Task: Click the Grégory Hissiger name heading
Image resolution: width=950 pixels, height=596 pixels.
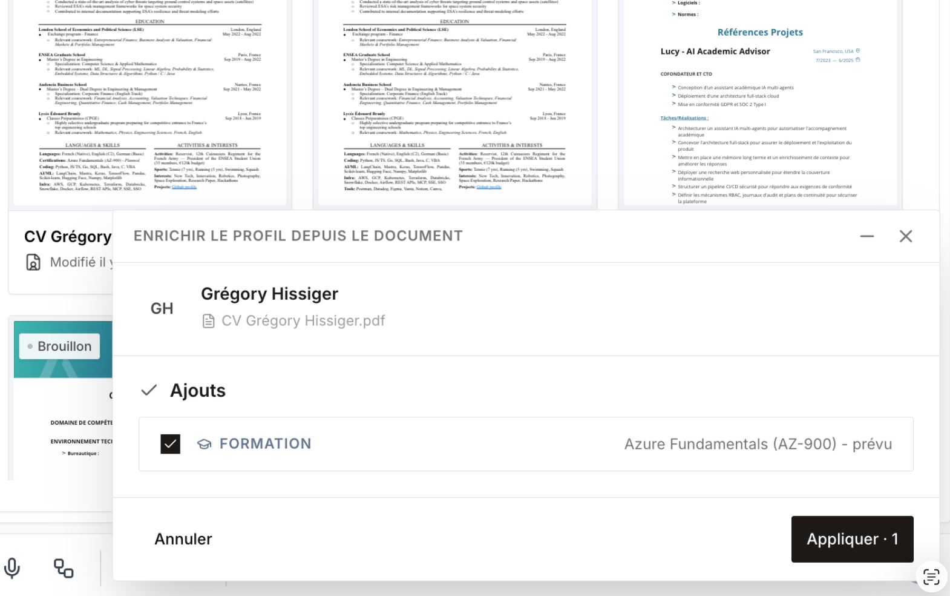Action: pyautogui.click(x=269, y=294)
